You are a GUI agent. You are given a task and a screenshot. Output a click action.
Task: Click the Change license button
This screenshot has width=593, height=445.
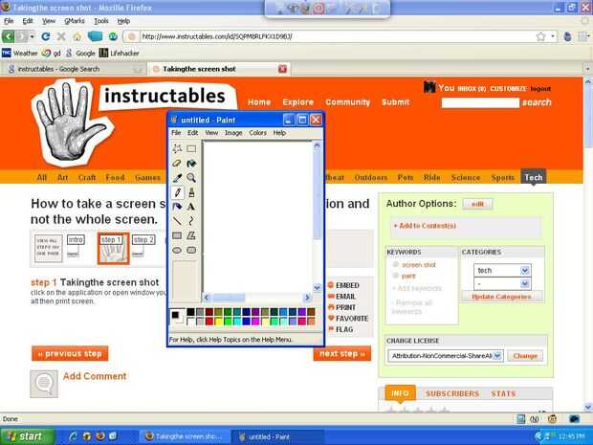(525, 356)
